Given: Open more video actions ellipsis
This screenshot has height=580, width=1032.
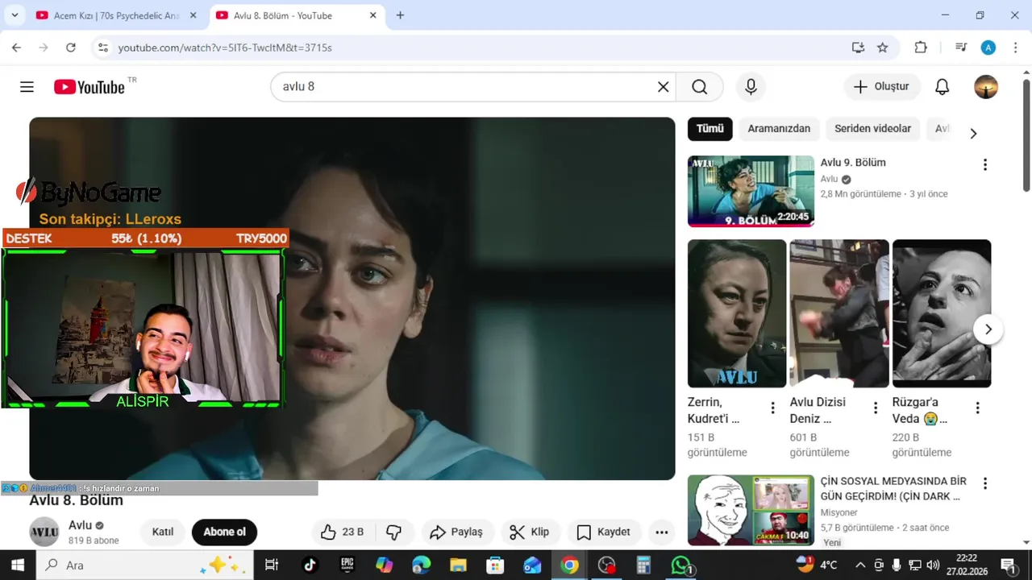Looking at the screenshot, I should click(662, 532).
